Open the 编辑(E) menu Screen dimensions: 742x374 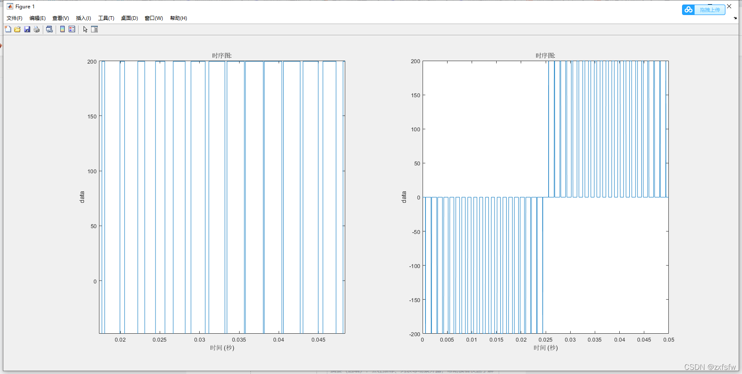(37, 18)
